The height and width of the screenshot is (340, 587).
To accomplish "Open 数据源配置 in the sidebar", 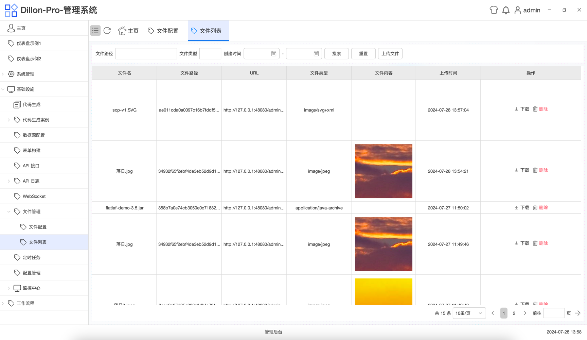I will click(x=44, y=135).
